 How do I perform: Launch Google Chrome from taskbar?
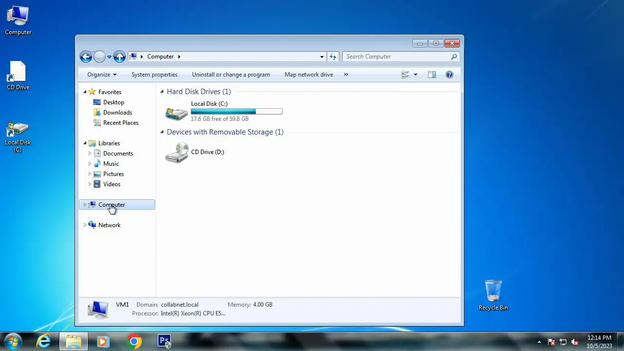[135, 341]
